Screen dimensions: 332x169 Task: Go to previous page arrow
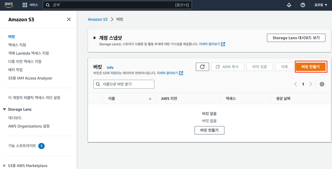(x=296, y=84)
